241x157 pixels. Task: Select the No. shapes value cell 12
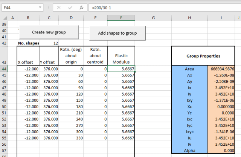pos(50,43)
